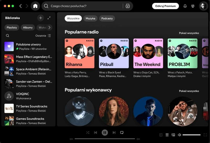Open connect to a device icon
The height and width of the screenshot is (143, 210).
tap(173, 135)
